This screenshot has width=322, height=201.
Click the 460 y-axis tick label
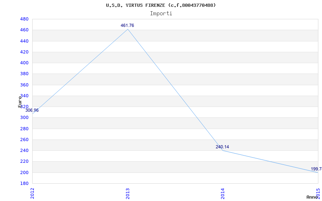pos(24,30)
